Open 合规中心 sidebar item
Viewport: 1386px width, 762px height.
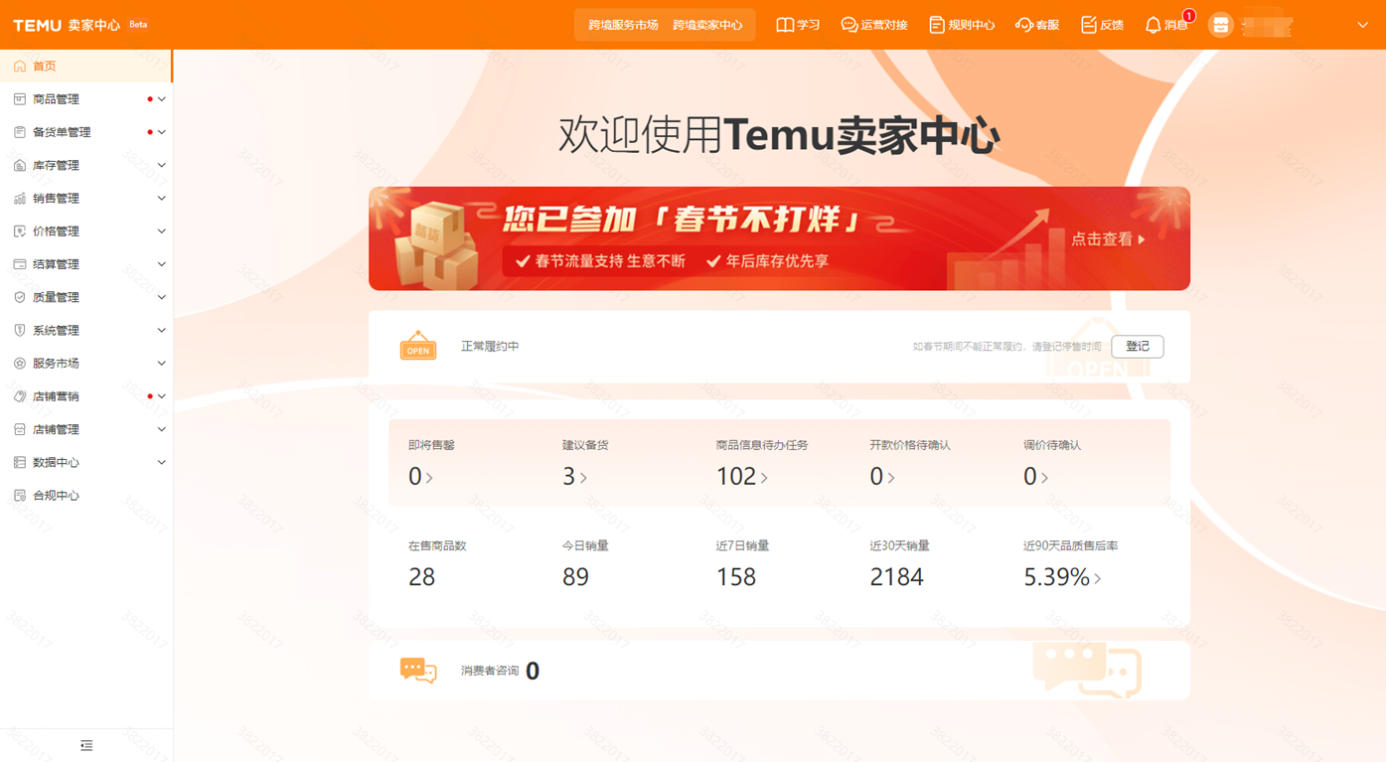(x=56, y=495)
